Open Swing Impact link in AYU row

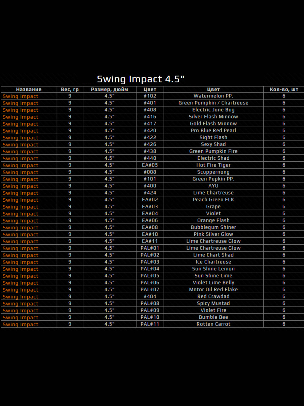(x=21, y=186)
